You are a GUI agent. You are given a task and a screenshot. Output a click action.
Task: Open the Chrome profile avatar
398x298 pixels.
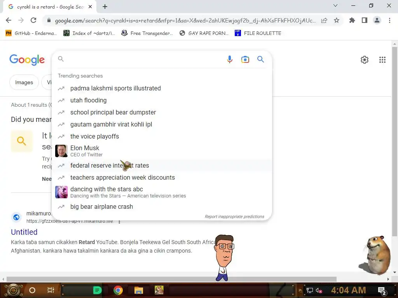377,20
